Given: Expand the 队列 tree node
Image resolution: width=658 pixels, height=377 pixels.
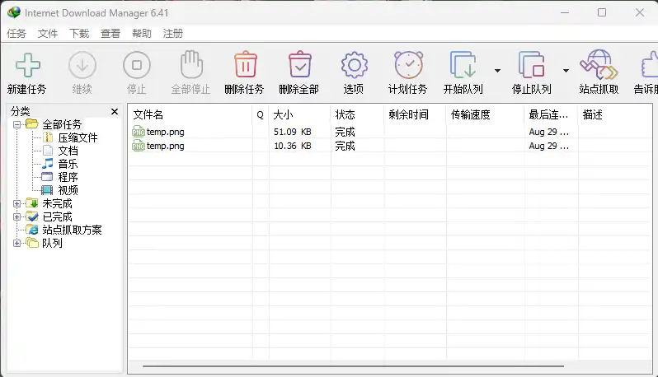Looking at the screenshot, I should click(16, 243).
